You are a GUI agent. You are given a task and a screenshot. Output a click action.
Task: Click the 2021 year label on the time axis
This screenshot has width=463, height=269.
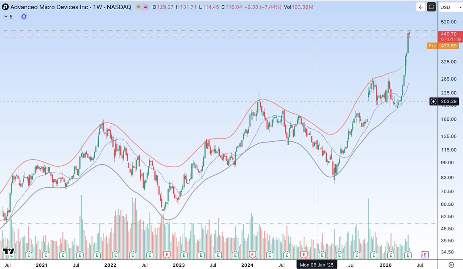click(41, 265)
